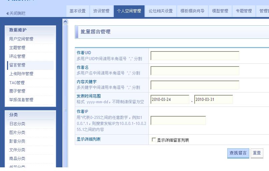Open 影音分类 under 分类
The image size is (269, 171).
(x=17, y=141)
